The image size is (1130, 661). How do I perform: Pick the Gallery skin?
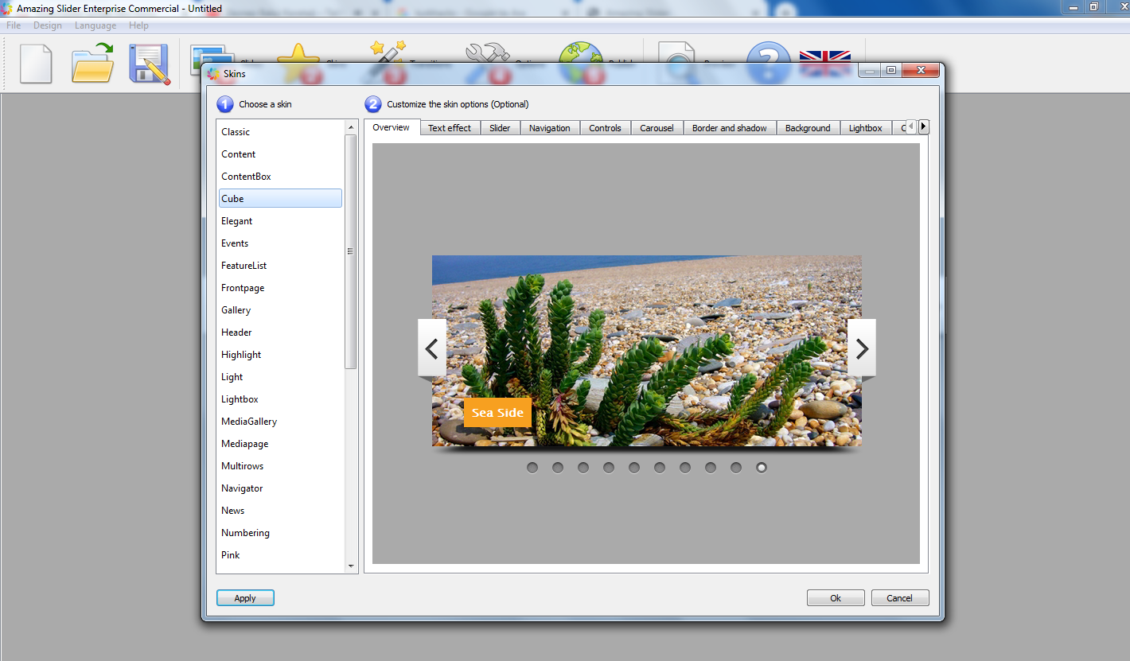coord(281,310)
